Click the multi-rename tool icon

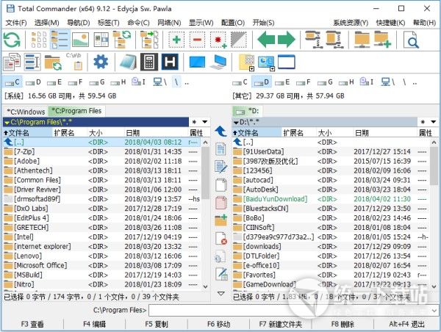(x=32, y=62)
